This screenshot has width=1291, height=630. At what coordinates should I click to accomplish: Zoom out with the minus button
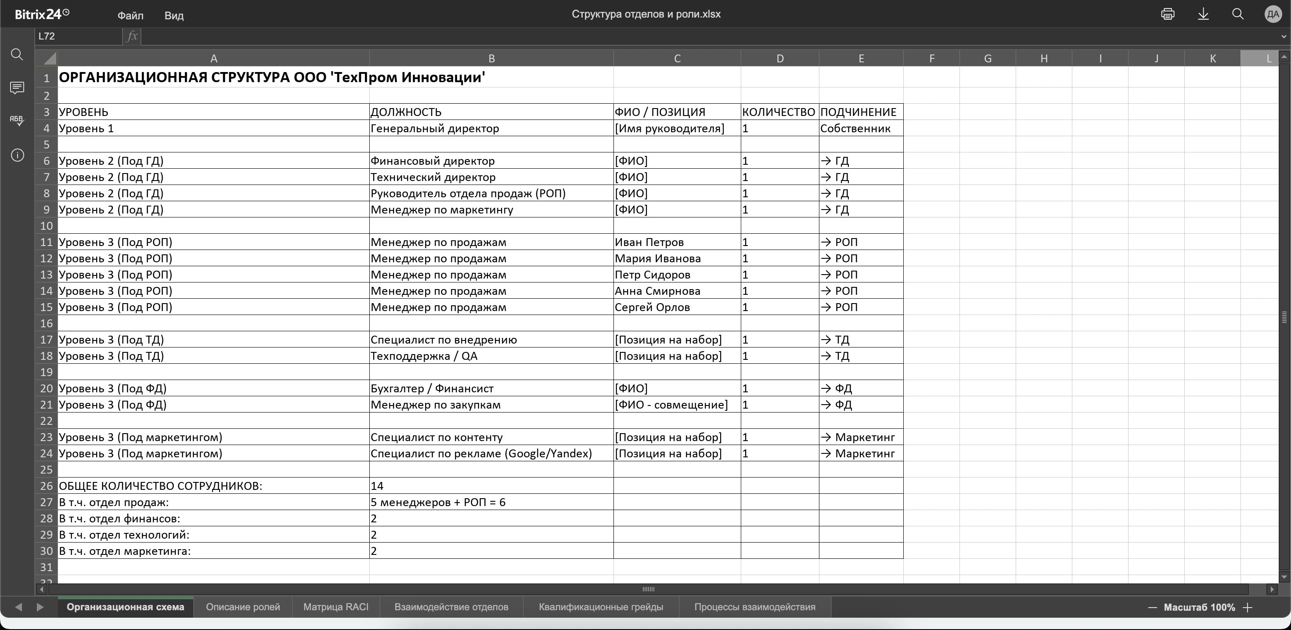(1152, 608)
